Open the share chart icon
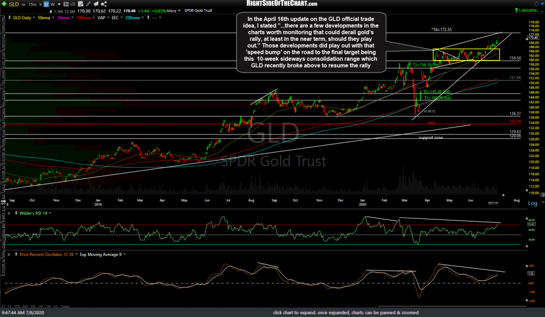Screen dimensions: 545x317 [x=103, y=4]
